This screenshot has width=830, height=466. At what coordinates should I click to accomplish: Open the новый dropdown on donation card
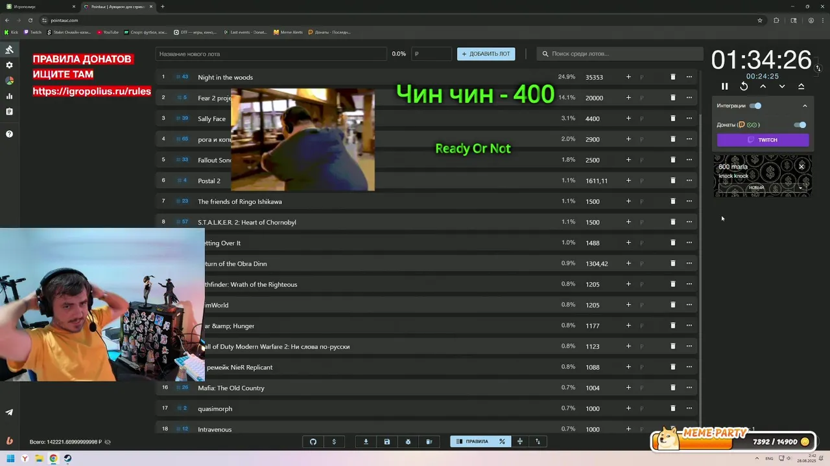(x=763, y=188)
